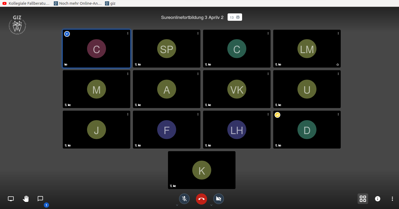Click the GIZ logo
Image resolution: width=399 pixels, height=209 pixels.
[x=17, y=25]
